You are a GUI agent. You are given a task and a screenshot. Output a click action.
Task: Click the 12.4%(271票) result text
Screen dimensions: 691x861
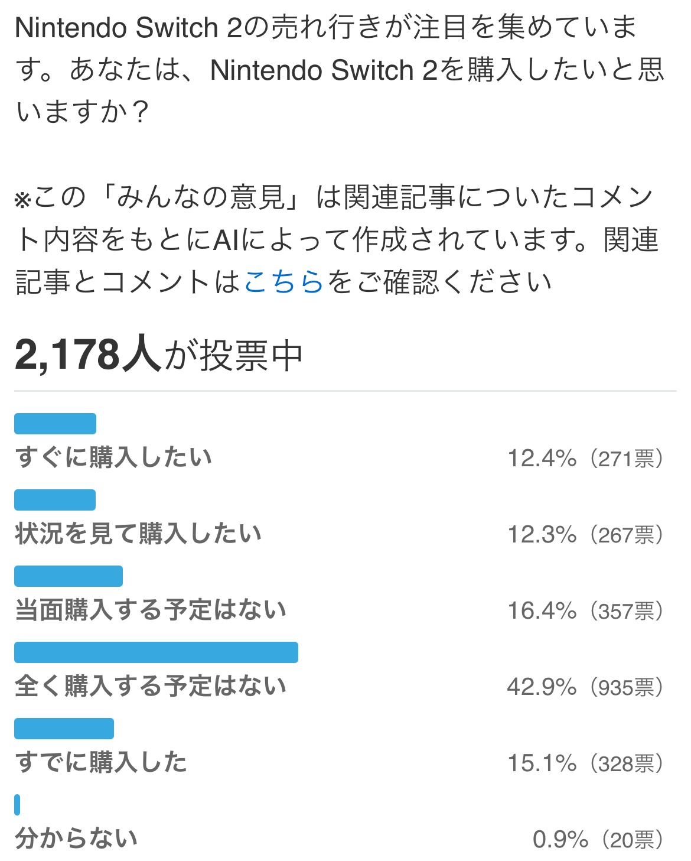[x=586, y=459]
